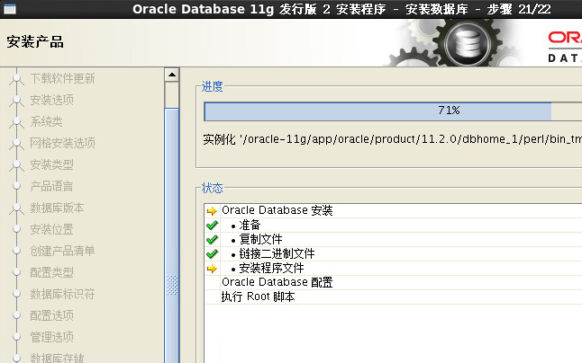Click the 安装产品 page heading
Image resolution: width=582 pixels, height=363 pixels.
pos(35,42)
